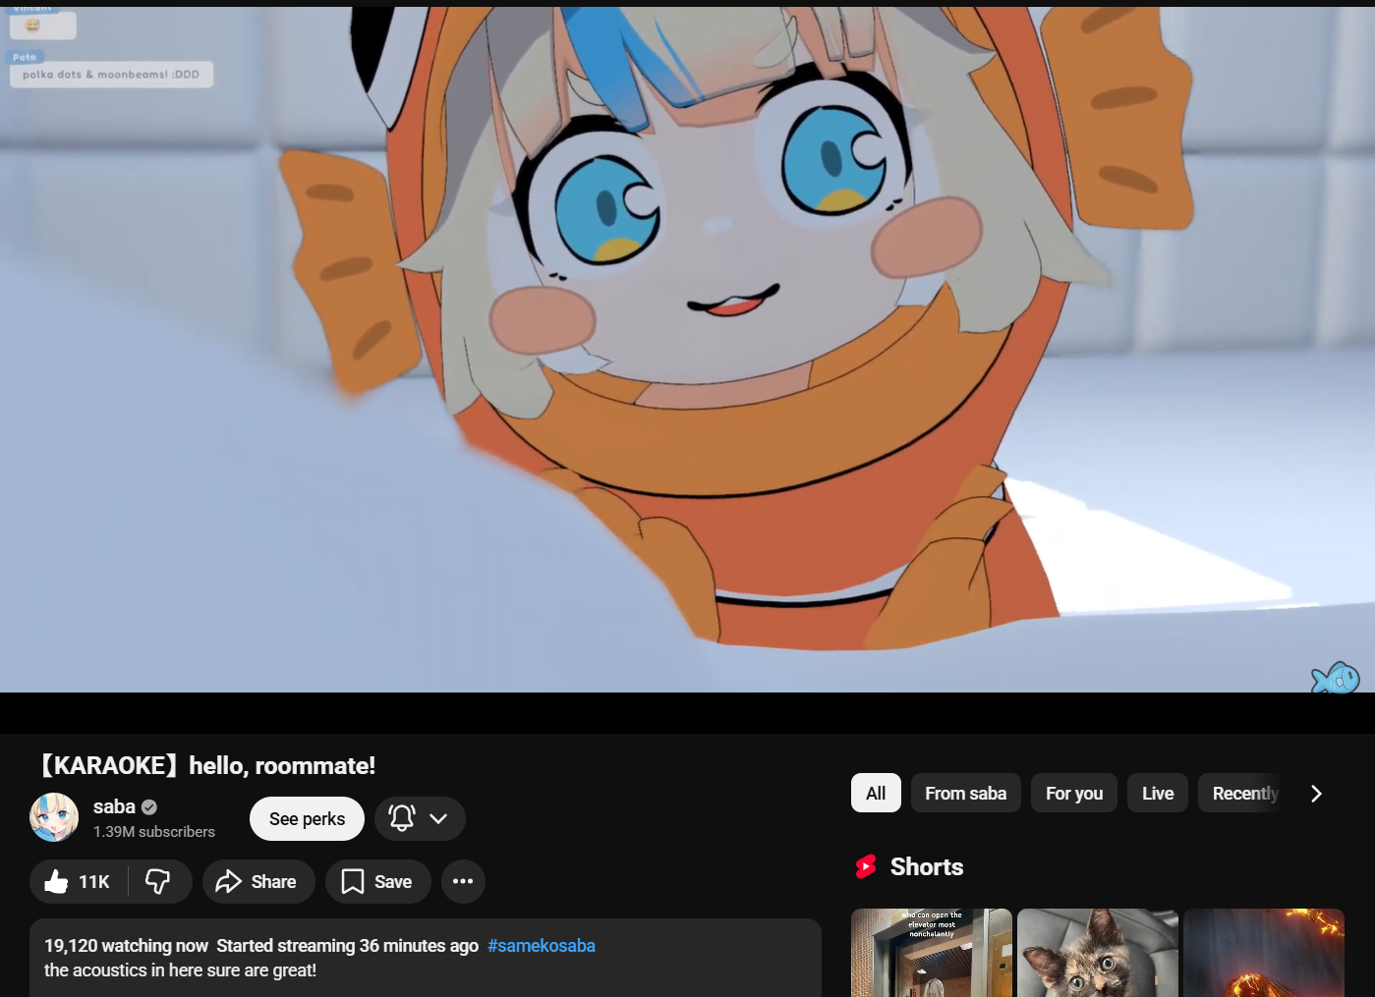Viewport: 1375px width, 997px height.
Task: Expand the description reading 'the acoustics in here'
Action: pos(426,958)
